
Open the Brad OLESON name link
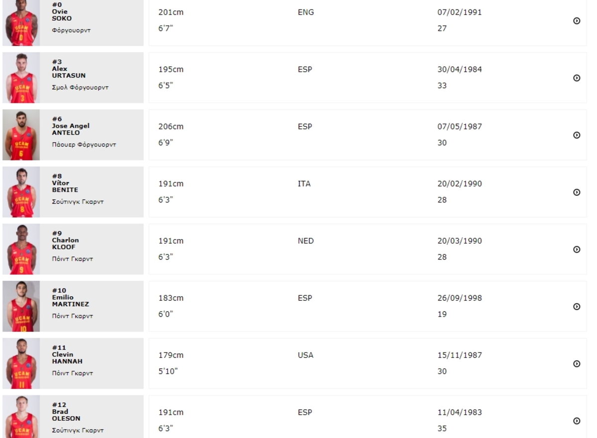66,415
